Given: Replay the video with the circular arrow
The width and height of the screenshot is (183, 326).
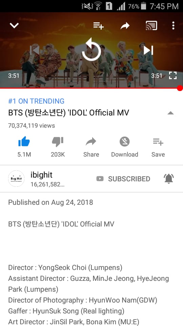Looking at the screenshot, I should (x=91, y=50).
